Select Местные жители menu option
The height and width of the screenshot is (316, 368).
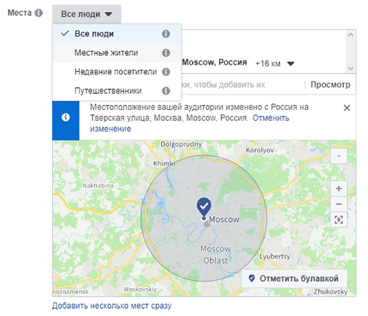tap(117, 53)
